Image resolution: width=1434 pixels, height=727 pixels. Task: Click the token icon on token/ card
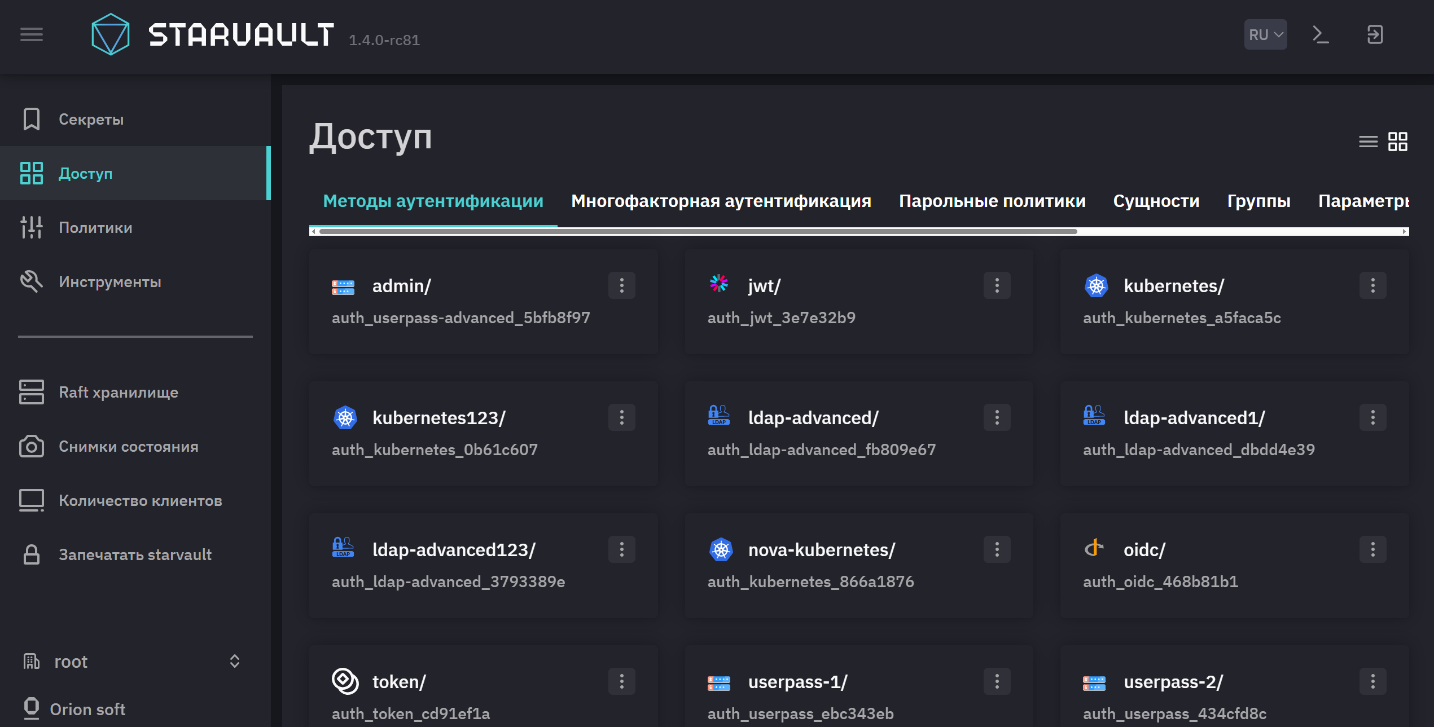coord(345,681)
